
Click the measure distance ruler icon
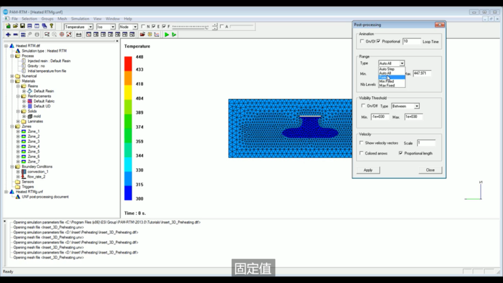(79, 34)
